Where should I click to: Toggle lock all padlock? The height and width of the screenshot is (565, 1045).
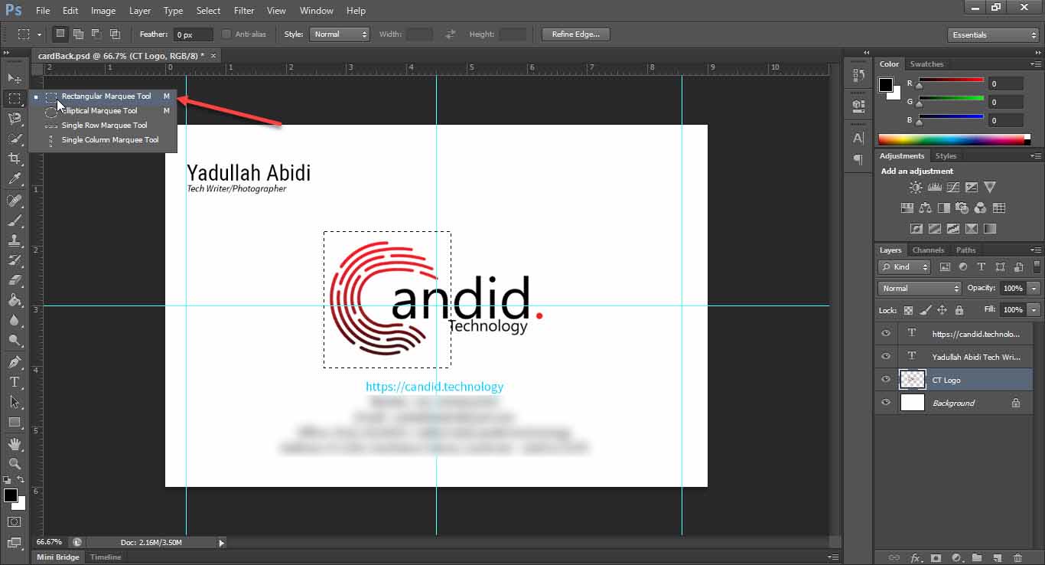tap(959, 310)
